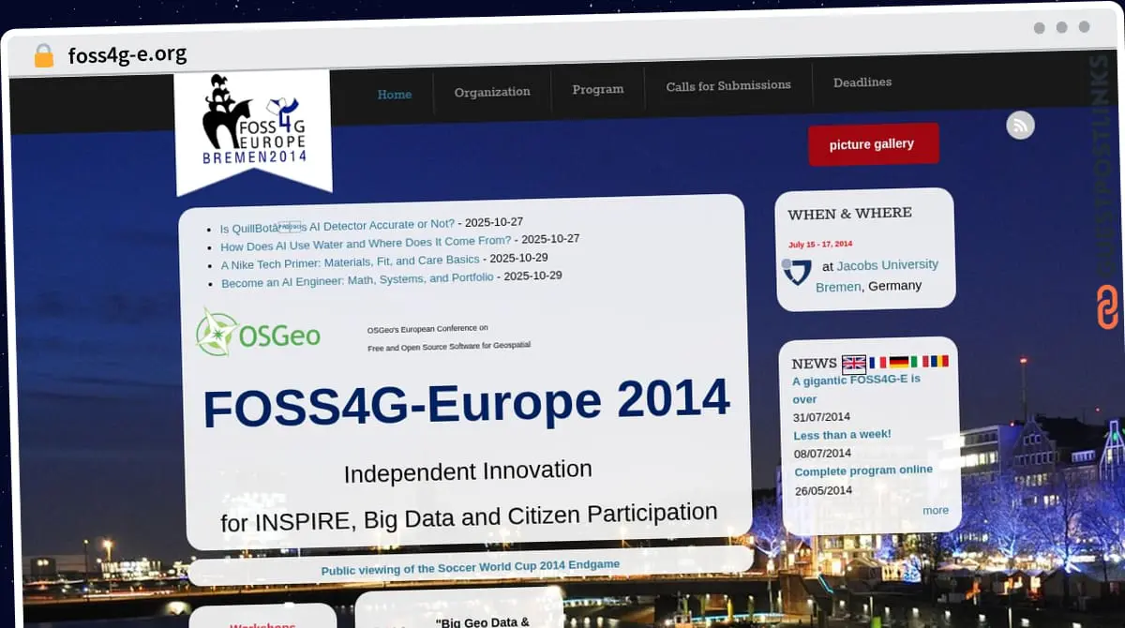Switch news language with the German flag
The image size is (1125, 628).
tap(898, 362)
